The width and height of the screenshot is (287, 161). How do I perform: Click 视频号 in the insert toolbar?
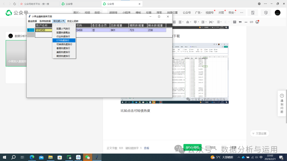pyautogui.click(x=209, y=13)
